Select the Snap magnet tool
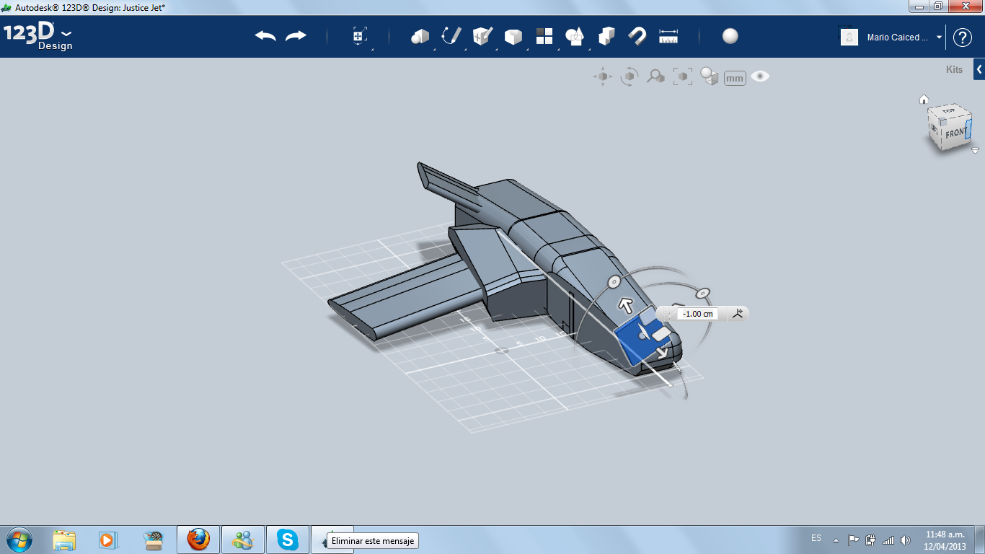Image resolution: width=985 pixels, height=554 pixels. point(637,36)
